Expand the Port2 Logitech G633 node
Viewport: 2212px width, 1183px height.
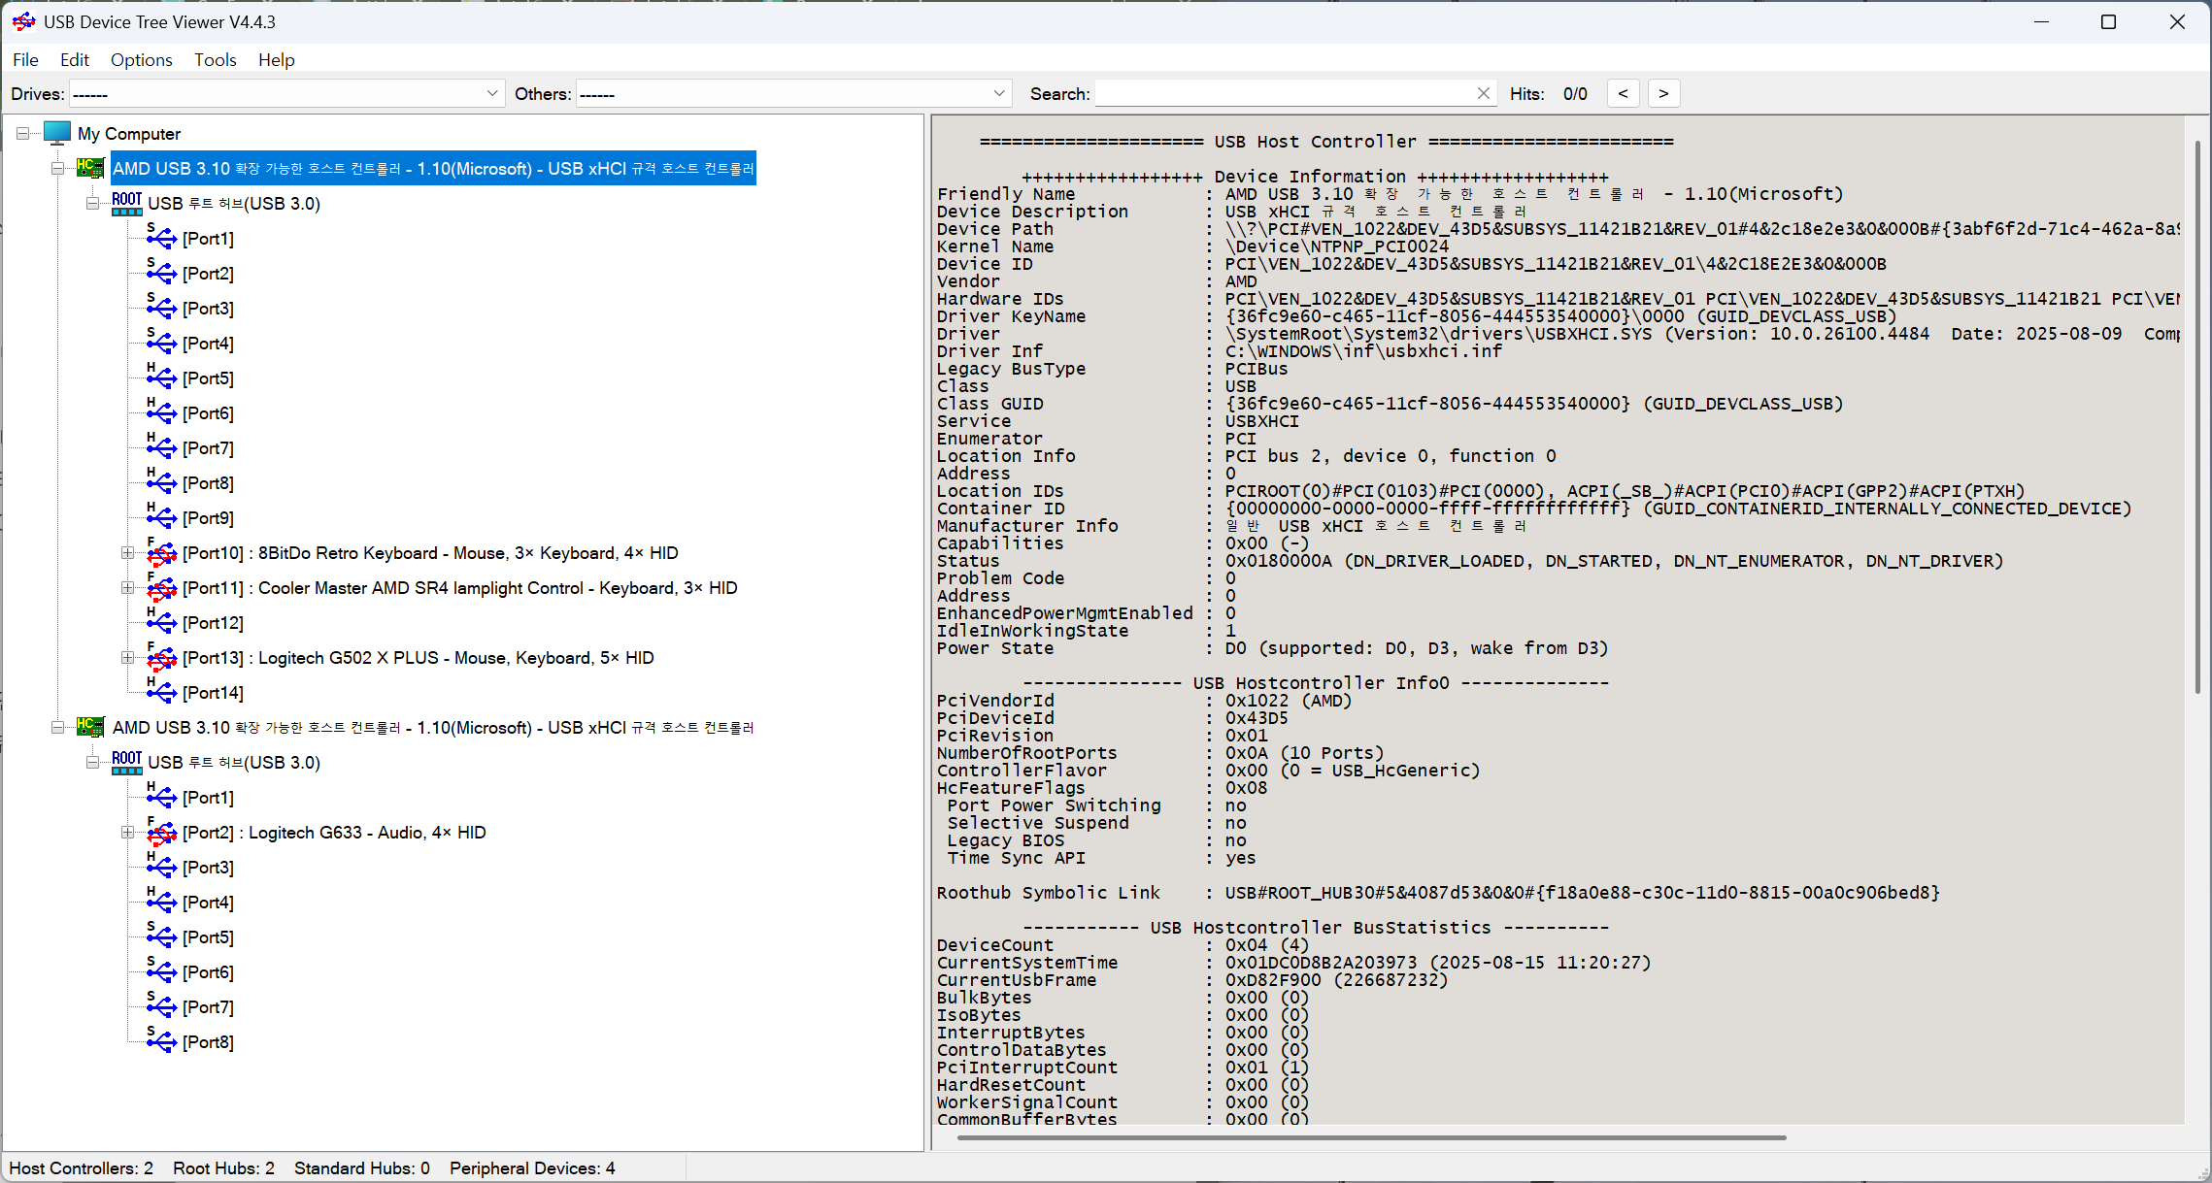pos(127,832)
